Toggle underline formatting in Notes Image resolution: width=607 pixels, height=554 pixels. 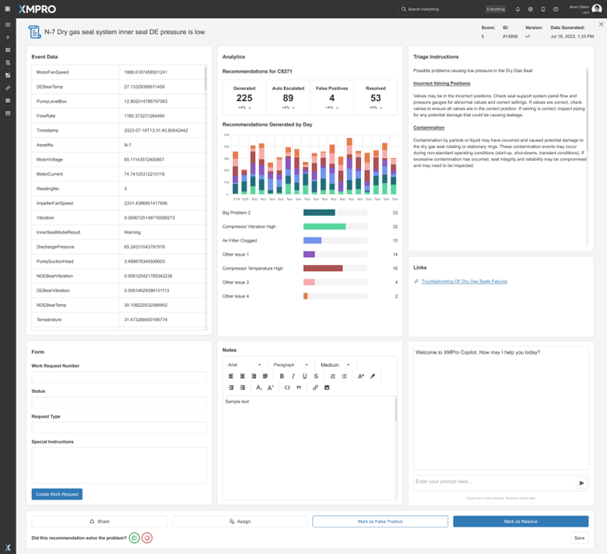tap(304, 376)
